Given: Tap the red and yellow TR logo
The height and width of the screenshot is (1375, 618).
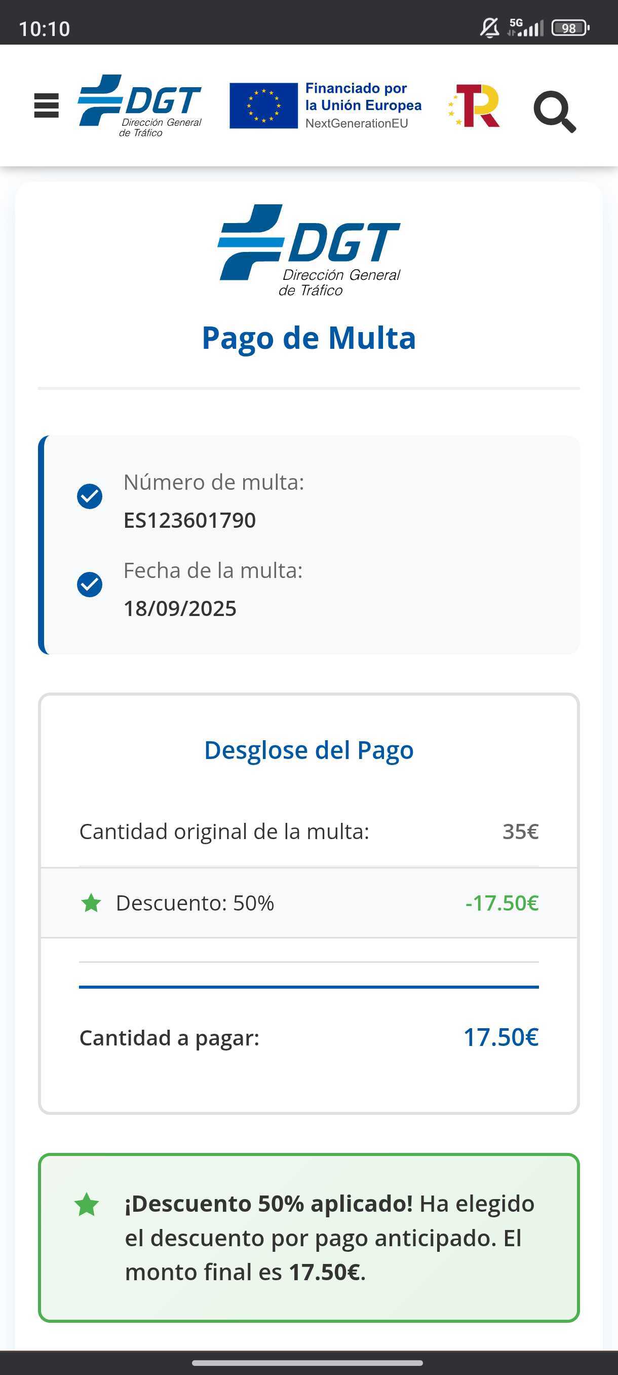Looking at the screenshot, I should (x=475, y=105).
